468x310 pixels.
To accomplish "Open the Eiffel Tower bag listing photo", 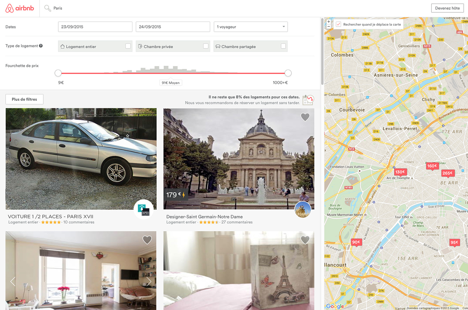I will pos(239,271).
